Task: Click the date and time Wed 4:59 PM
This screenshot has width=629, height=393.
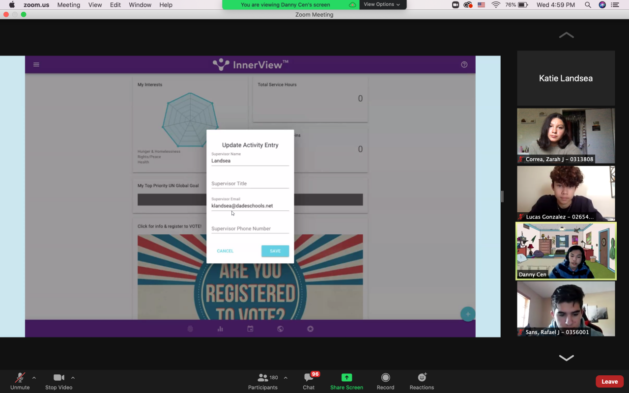Action: coord(556,5)
